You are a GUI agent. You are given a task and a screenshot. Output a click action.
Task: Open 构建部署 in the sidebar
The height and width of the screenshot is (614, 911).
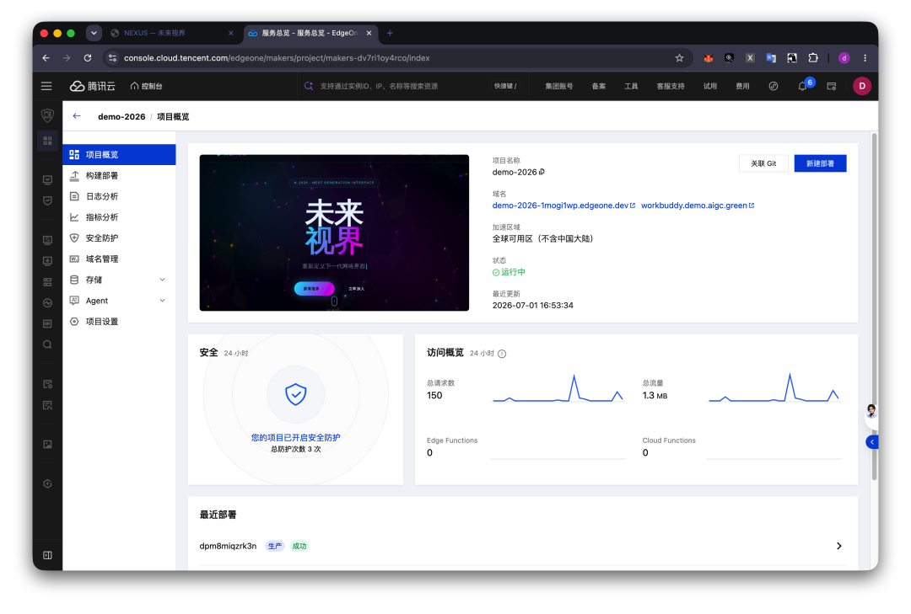(x=119, y=175)
